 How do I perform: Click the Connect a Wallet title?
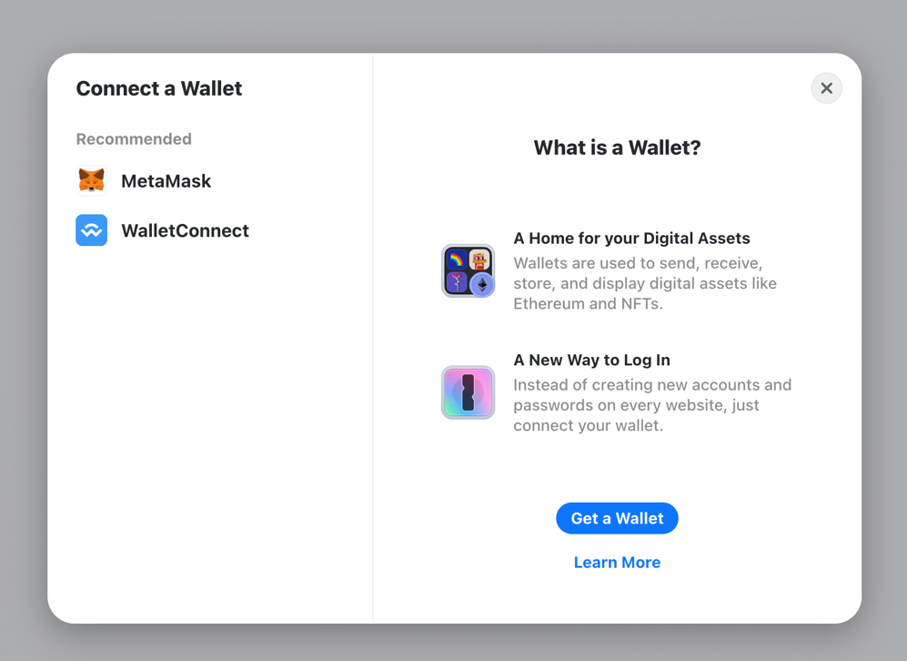pyautogui.click(x=159, y=88)
